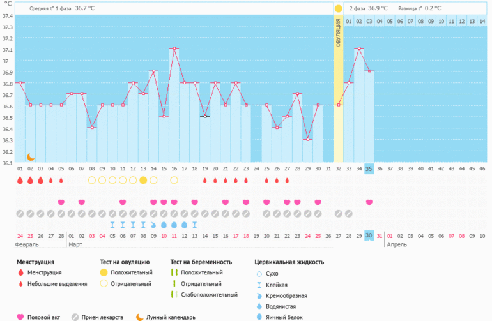Image resolution: width=492 pixels, height=321 pixels.
Task: Click the highlighted date 30 cell
Action: 369,235
